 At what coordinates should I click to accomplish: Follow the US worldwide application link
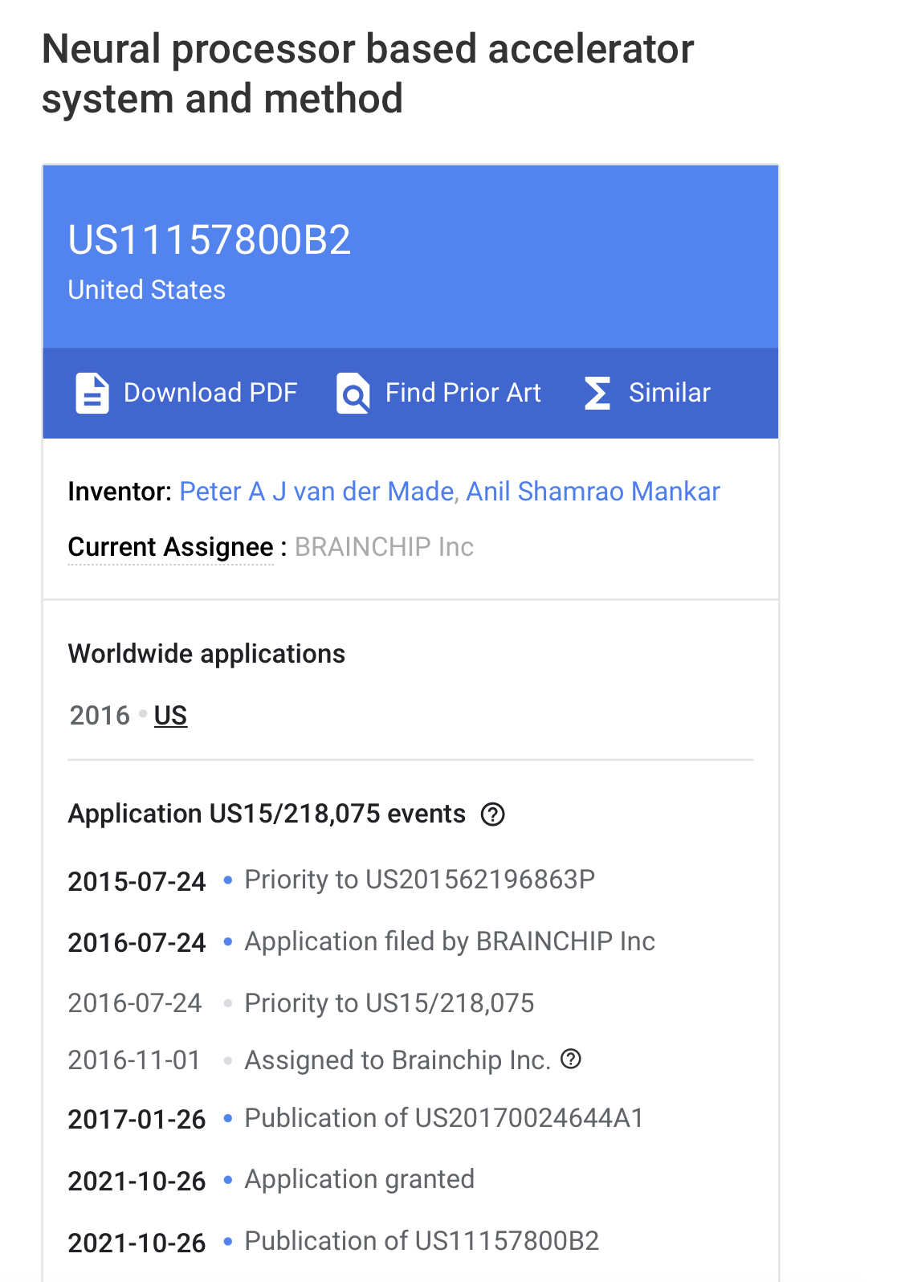click(x=170, y=715)
